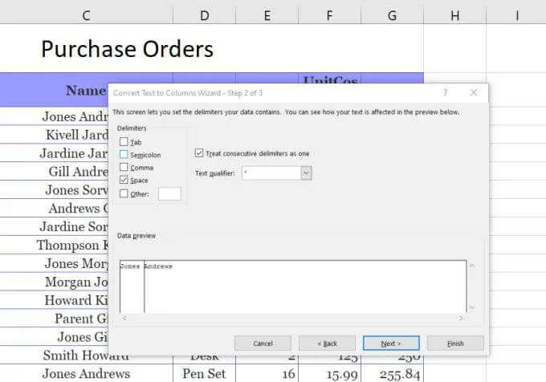Viewport: 546px width, 382px height.
Task: Go back with the Back button
Action: click(x=327, y=343)
